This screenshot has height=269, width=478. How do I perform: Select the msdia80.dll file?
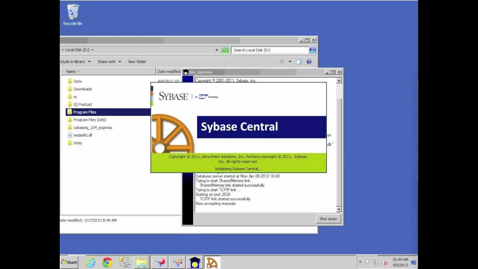tap(83, 135)
